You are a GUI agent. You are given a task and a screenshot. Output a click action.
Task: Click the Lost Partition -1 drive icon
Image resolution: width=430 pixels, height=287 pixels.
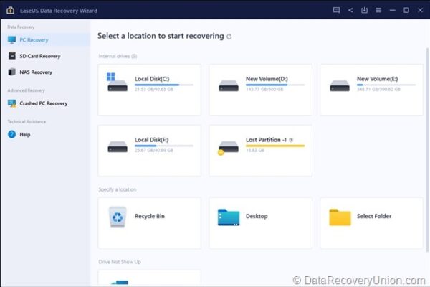[x=227, y=147]
